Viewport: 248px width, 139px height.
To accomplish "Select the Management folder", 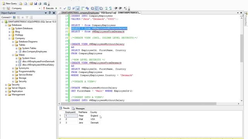I will tap(18, 95).
